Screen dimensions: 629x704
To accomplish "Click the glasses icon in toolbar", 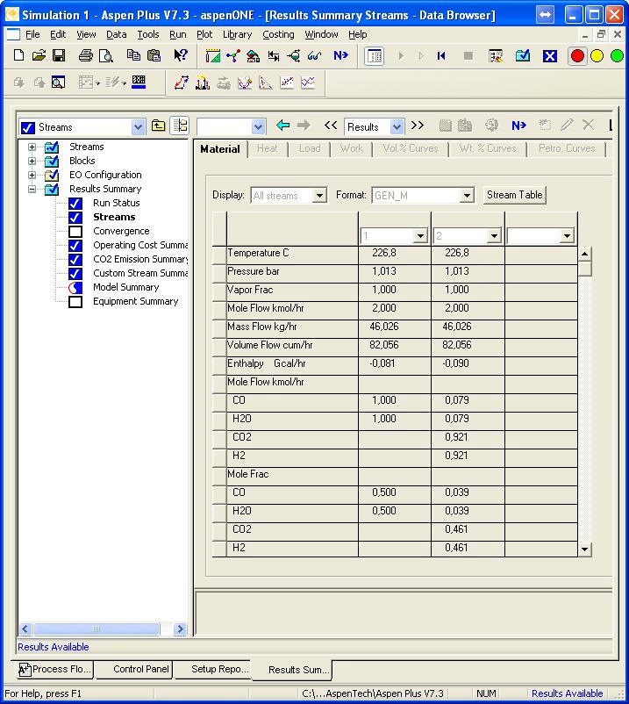I will tap(314, 55).
